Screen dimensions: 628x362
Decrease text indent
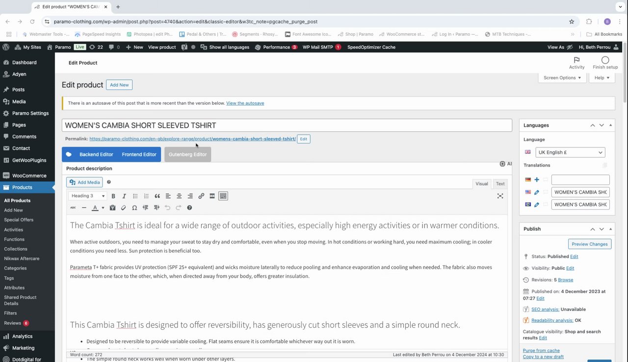click(145, 208)
